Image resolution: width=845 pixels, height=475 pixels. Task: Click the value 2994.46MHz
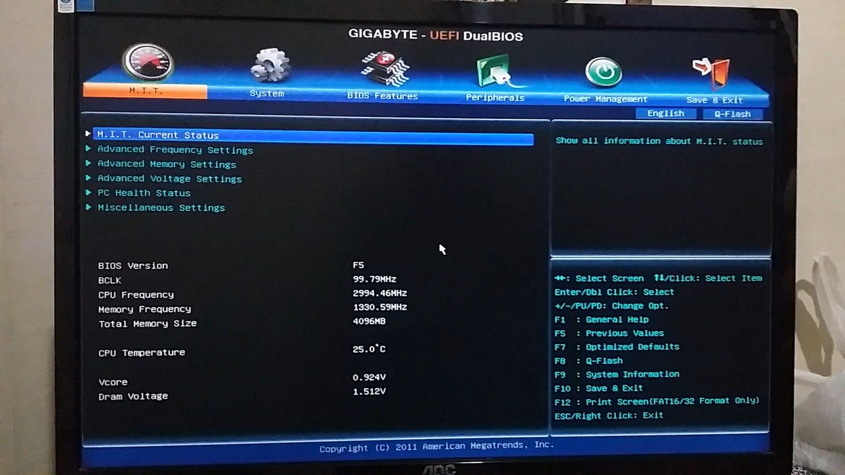[380, 293]
